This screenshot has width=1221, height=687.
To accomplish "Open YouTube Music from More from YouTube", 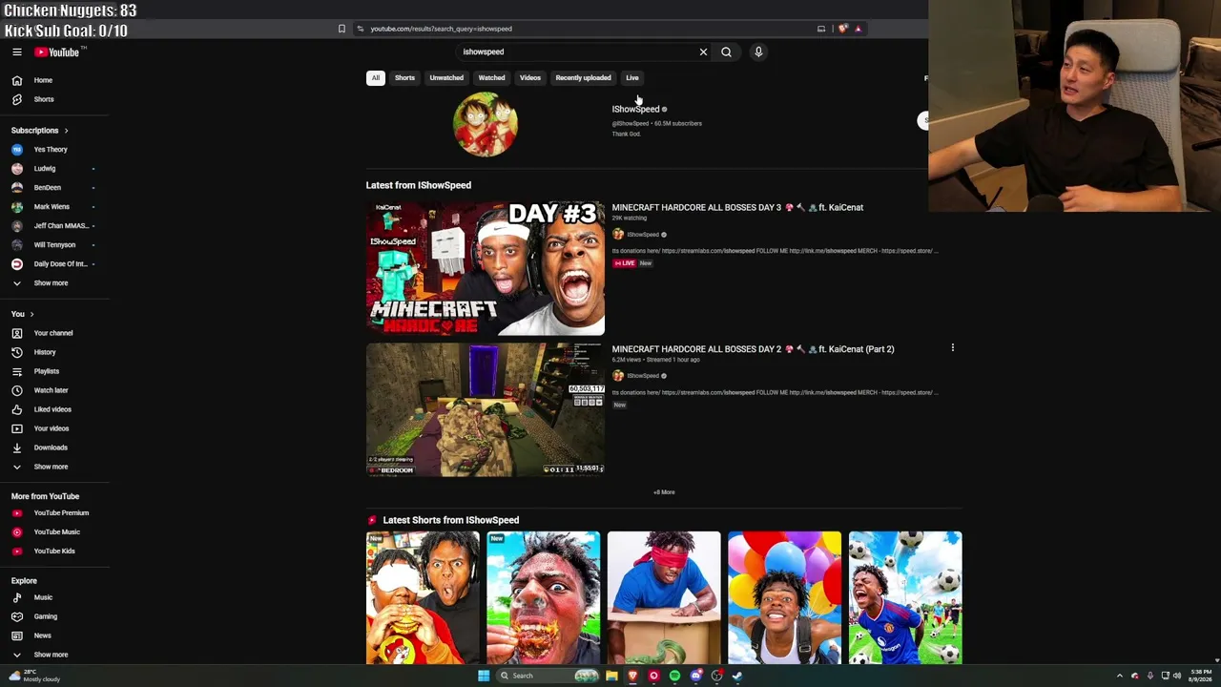I will (x=57, y=532).
